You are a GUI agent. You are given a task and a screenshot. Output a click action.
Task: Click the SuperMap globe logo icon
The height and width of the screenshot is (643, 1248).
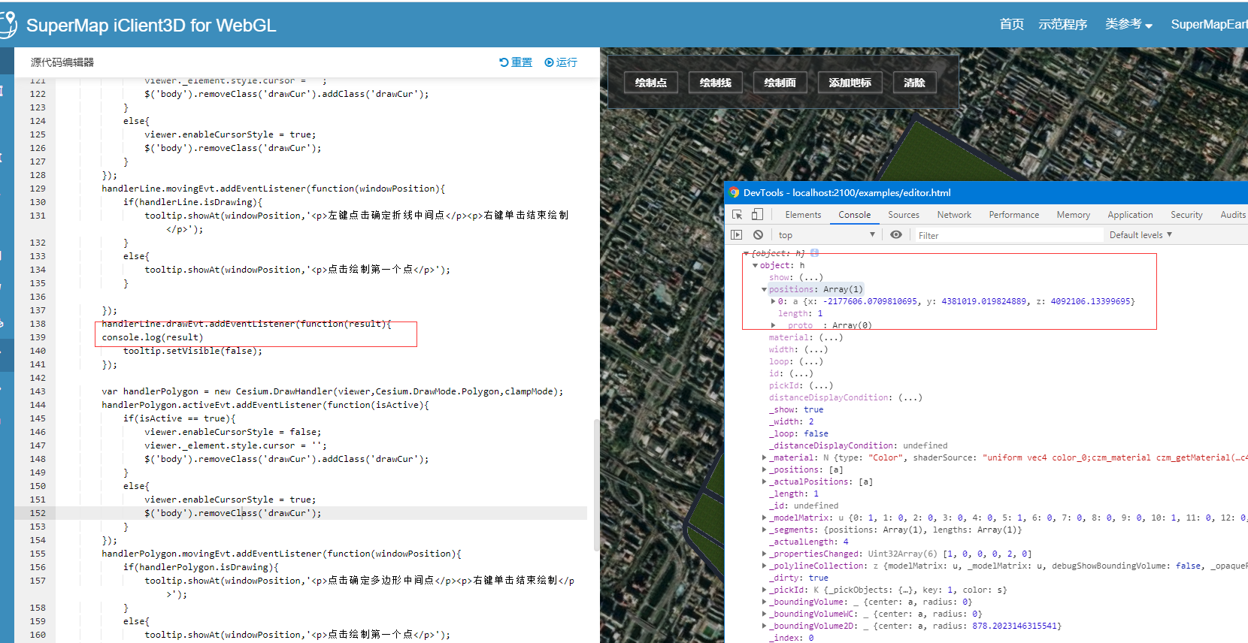point(8,25)
